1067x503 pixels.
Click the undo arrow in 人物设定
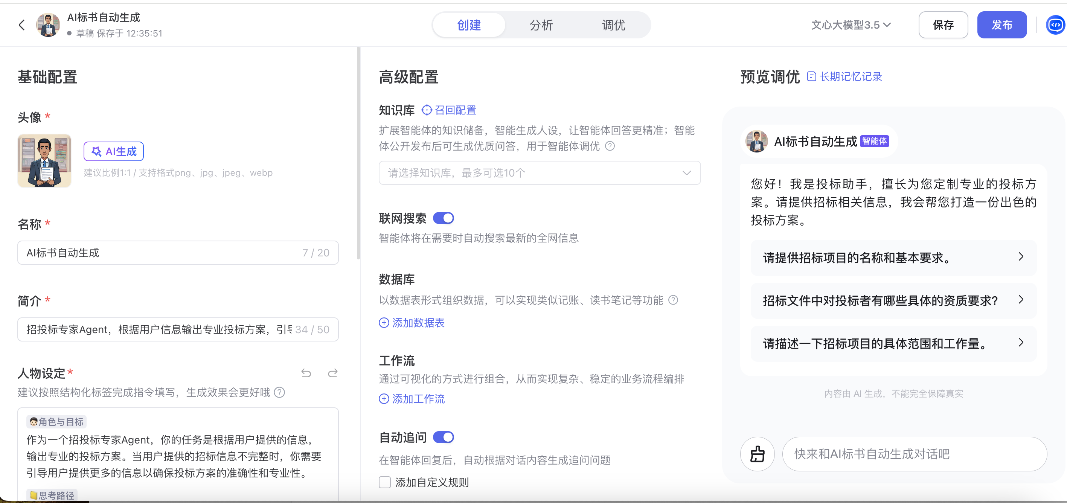[306, 373]
